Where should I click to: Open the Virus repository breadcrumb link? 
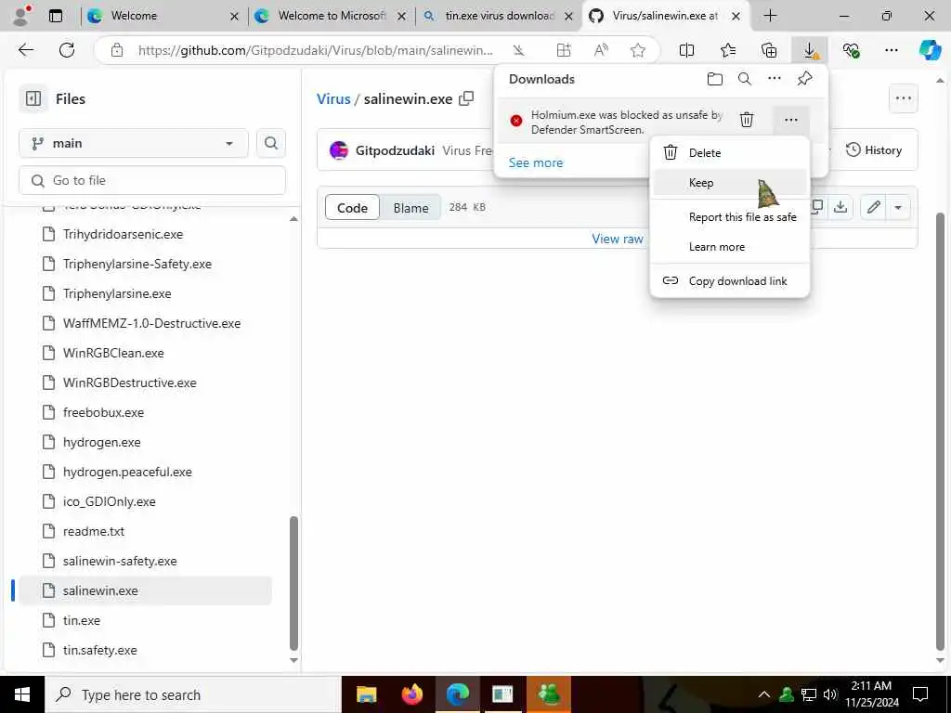coord(333,98)
